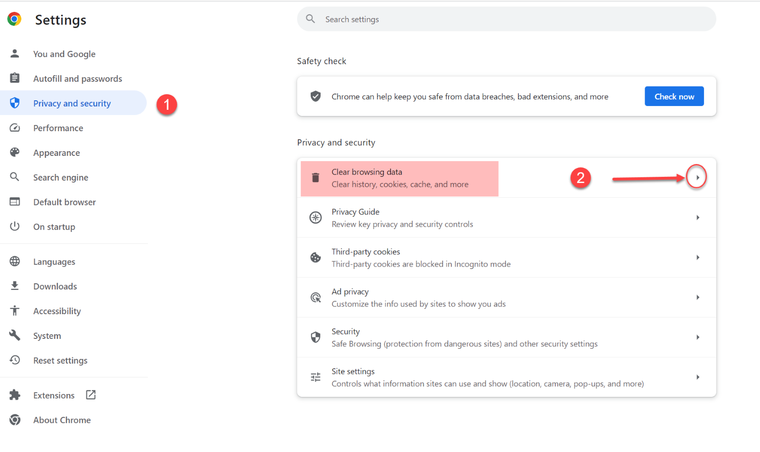Click the Ad privacy target icon
Viewport: 760px width, 452px height.
(x=315, y=298)
